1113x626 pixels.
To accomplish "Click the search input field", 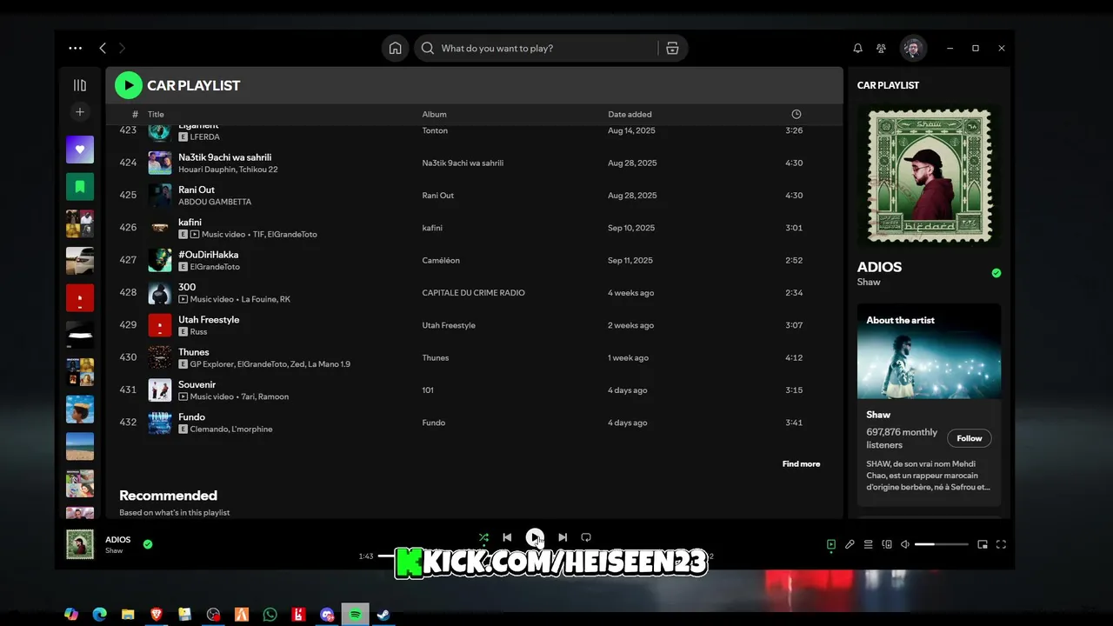I will [546, 49].
